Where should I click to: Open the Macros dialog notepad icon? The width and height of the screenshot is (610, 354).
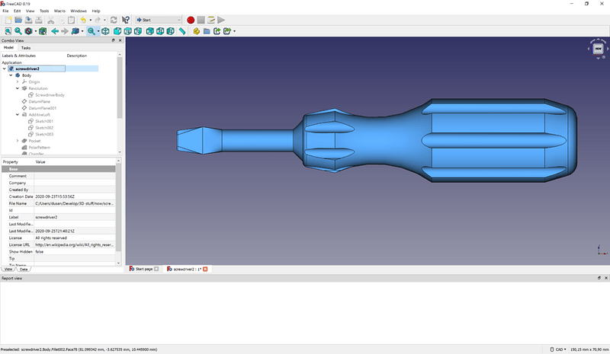point(211,20)
